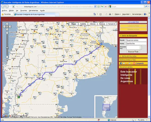
Task: Pan the map left with the arrow
Action: (x=4, y=27)
